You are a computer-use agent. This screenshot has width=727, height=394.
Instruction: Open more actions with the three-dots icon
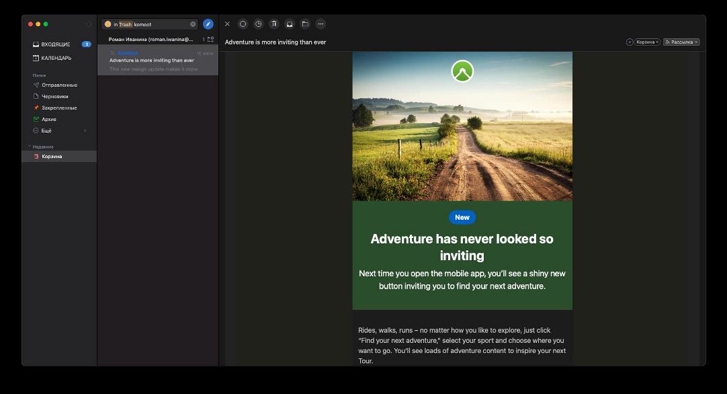[x=320, y=24]
